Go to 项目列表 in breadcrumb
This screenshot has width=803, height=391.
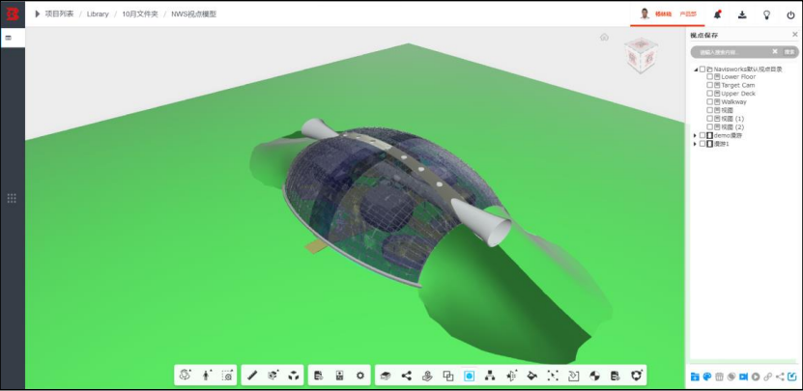click(59, 14)
